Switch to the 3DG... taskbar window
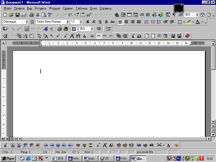 click(x=59, y=158)
